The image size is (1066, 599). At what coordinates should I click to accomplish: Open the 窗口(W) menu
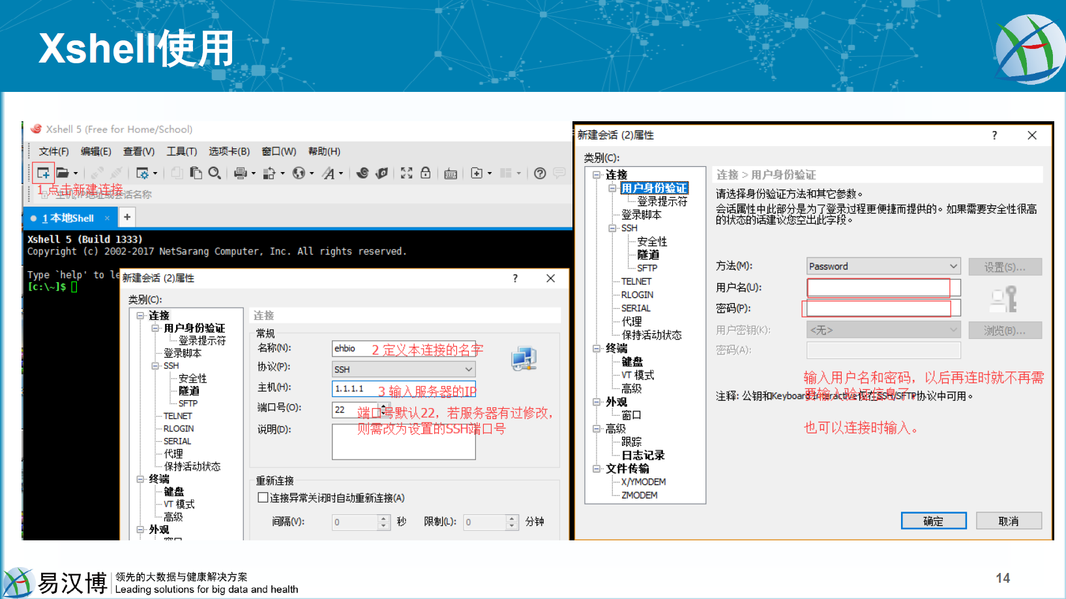[278, 151]
